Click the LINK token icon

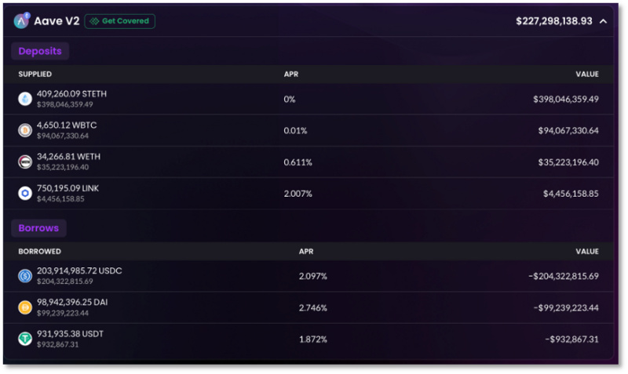coord(25,193)
